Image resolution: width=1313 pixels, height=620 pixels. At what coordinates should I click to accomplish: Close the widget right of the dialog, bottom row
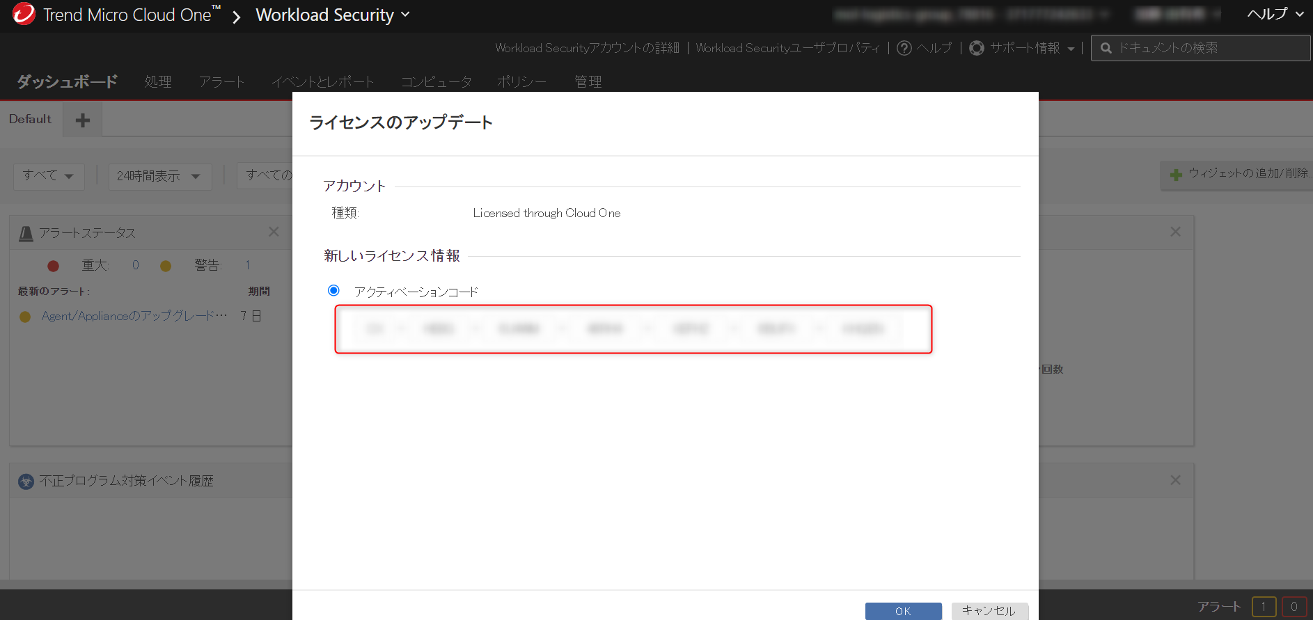(1175, 480)
